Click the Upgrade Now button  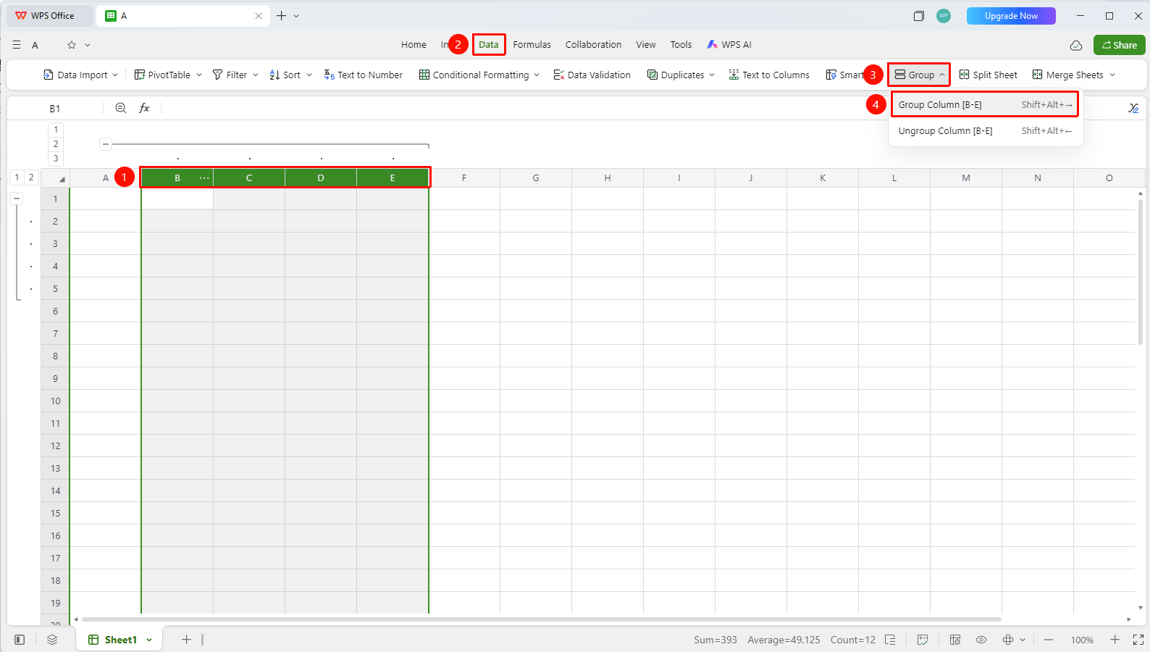[1011, 16]
